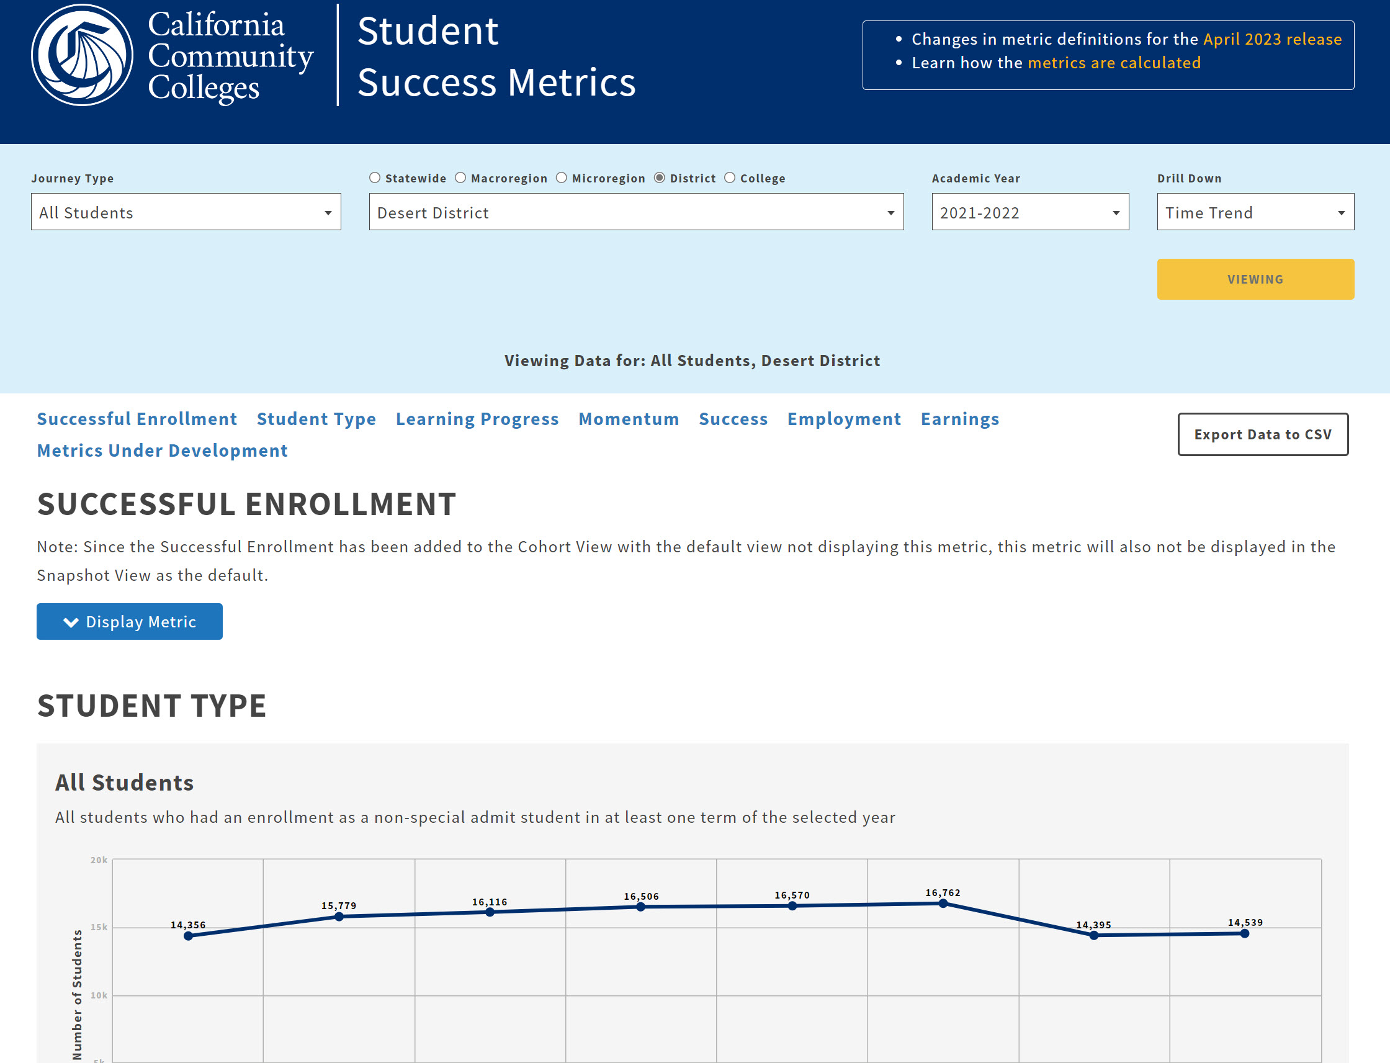Jump to Momentum section

628,419
